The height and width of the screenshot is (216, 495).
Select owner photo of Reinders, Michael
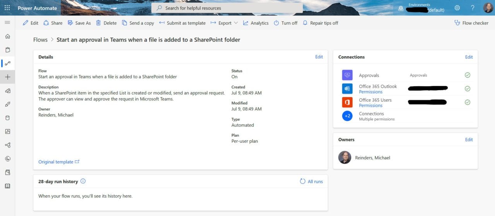coord(345,158)
